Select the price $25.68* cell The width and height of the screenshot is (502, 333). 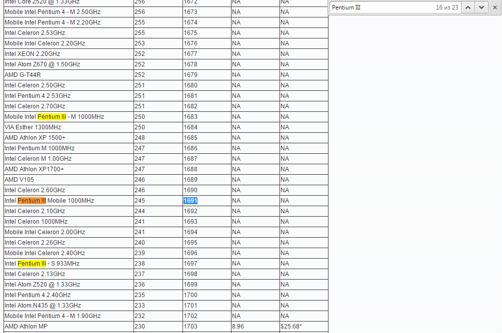304,327
